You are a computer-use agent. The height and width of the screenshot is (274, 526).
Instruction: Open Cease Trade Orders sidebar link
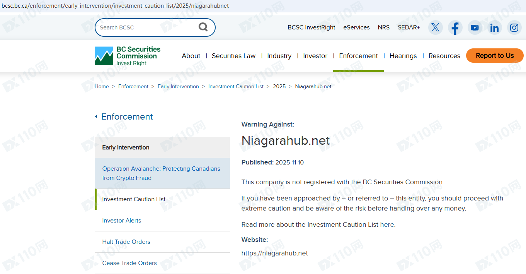pyautogui.click(x=162, y=263)
